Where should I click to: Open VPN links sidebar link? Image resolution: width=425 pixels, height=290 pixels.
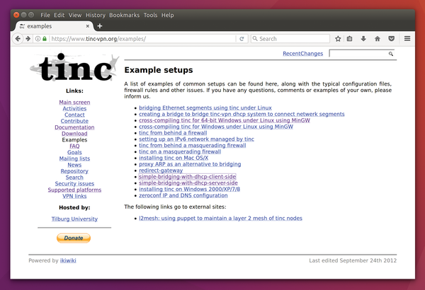click(x=74, y=196)
